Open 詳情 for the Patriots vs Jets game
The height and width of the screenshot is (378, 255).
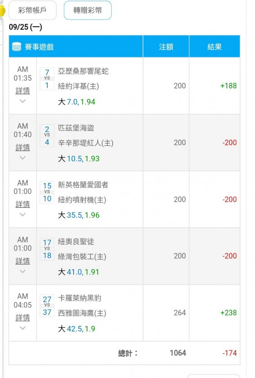point(23,204)
